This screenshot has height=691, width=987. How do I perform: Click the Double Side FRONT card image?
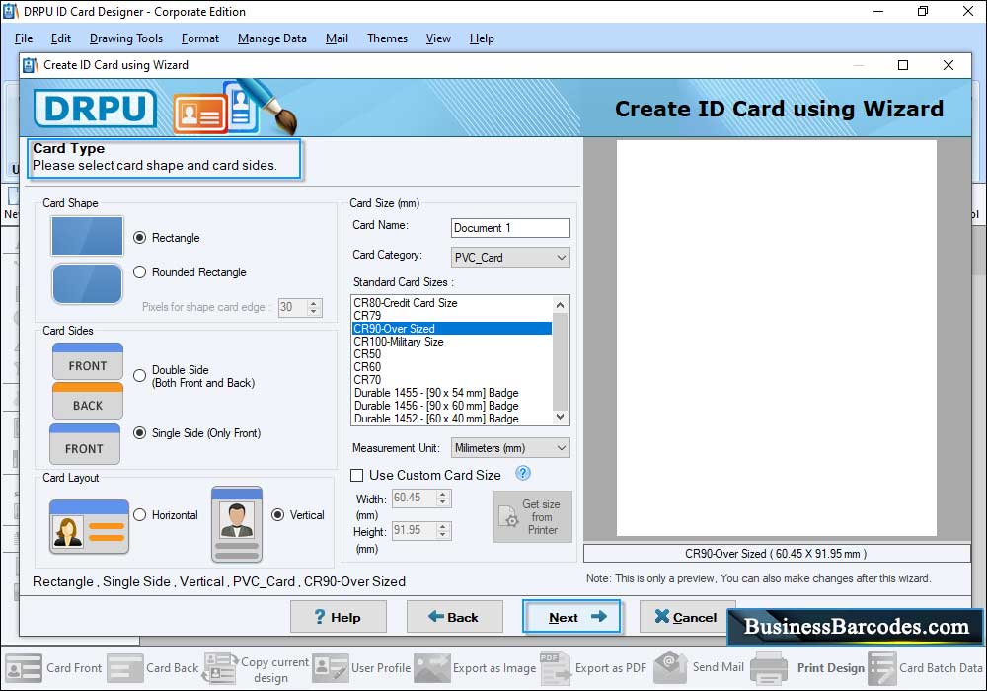[x=88, y=361]
